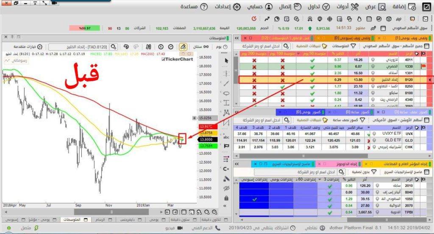
Task: Select the flag marker drawing tool
Action: 226,146
